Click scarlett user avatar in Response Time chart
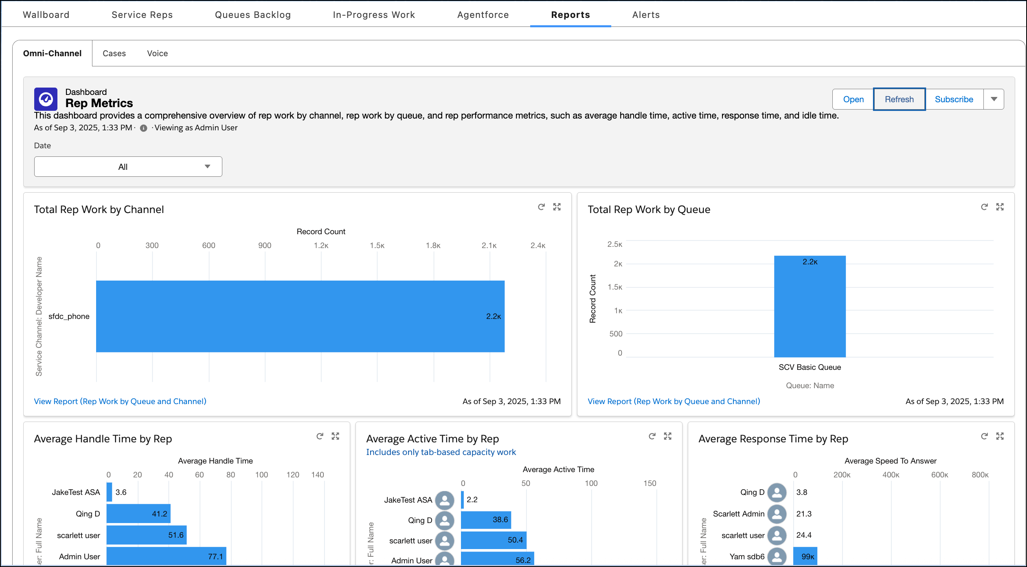Viewport: 1027px width, 567px height. (x=777, y=535)
